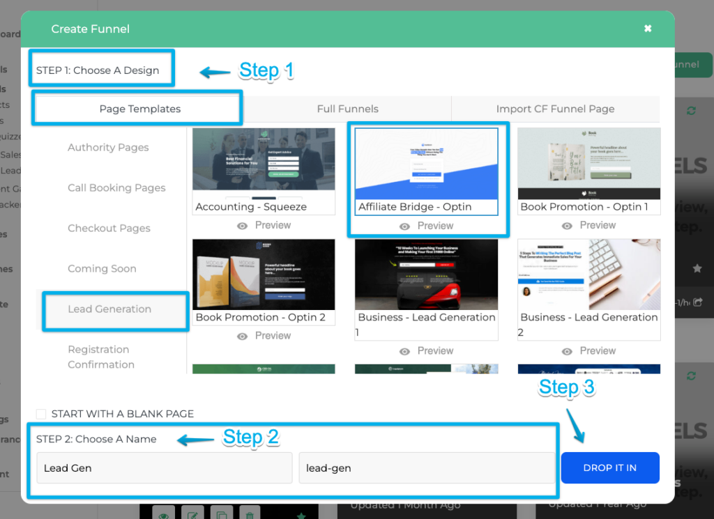The width and height of the screenshot is (714, 519).
Task: Switch to the Full Funnels tab
Action: click(x=347, y=109)
